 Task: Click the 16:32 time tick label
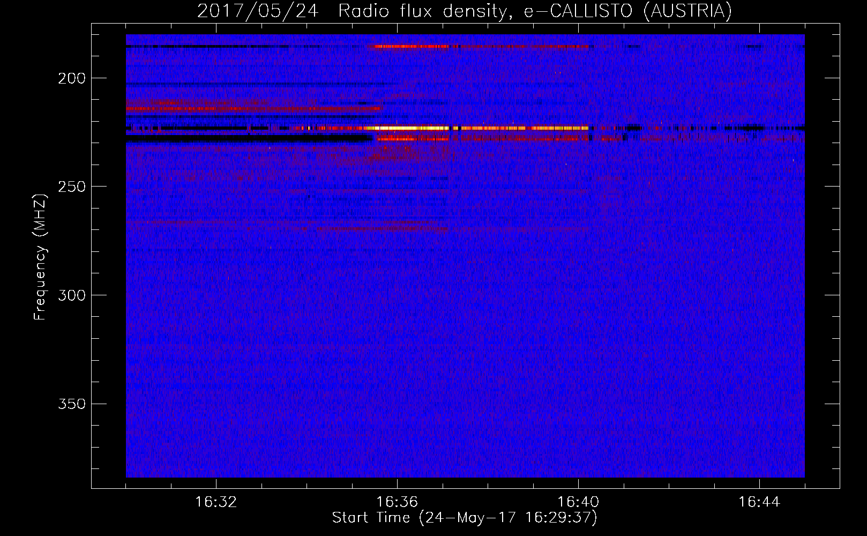point(216,502)
